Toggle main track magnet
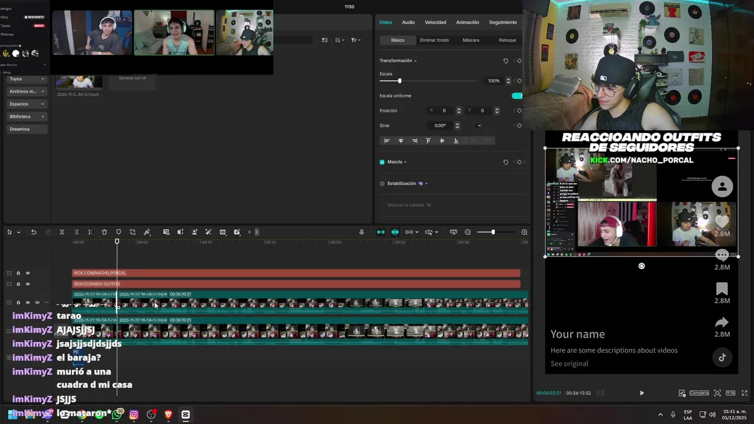The width and height of the screenshot is (754, 424). point(381,232)
